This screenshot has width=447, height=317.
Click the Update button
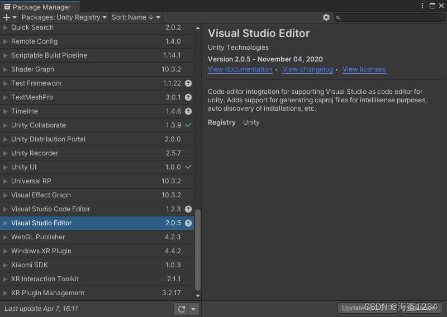[367, 308]
